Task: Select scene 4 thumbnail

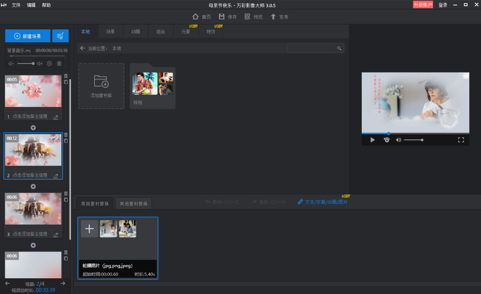Action: point(33,265)
